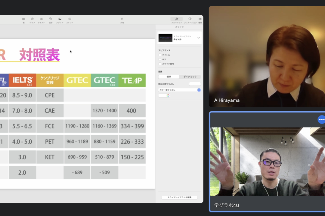Select the '960 - 1189' cell
The image size is (325, 216).
[77, 142]
